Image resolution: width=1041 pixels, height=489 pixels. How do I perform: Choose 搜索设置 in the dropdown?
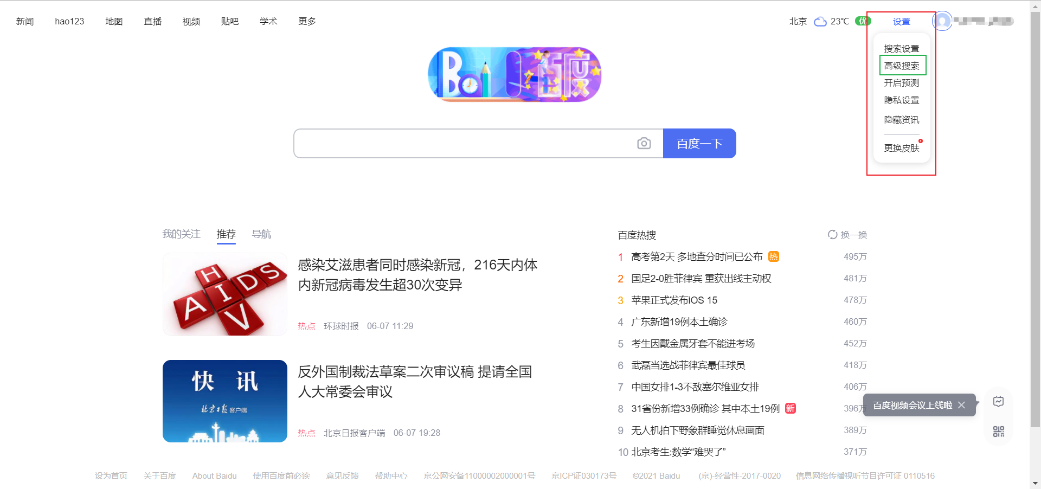[902, 49]
